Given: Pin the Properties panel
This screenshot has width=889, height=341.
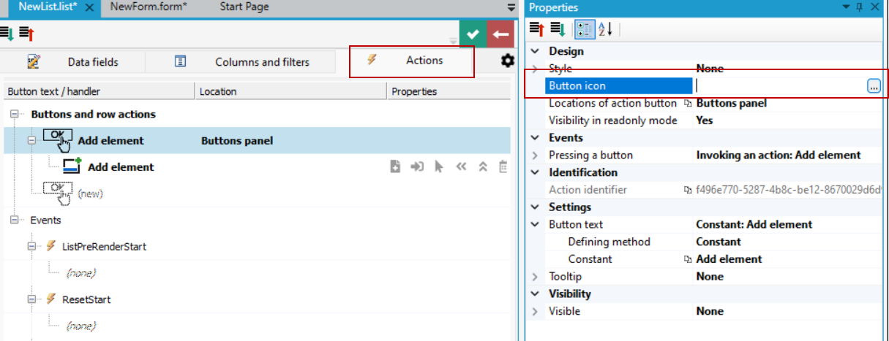Looking at the screenshot, I should pos(859,7).
